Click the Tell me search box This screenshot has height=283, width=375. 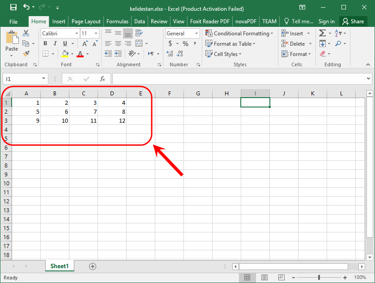coord(299,21)
